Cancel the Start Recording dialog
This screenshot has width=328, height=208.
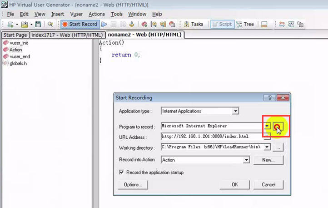click(x=268, y=185)
